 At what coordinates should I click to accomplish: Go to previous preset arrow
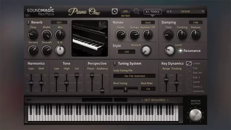tap(168, 11)
